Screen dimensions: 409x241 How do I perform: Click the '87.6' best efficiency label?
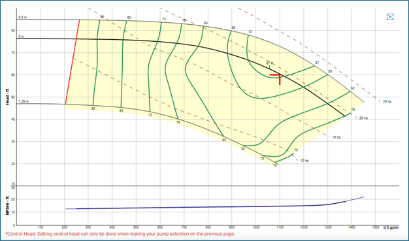coord(270,63)
